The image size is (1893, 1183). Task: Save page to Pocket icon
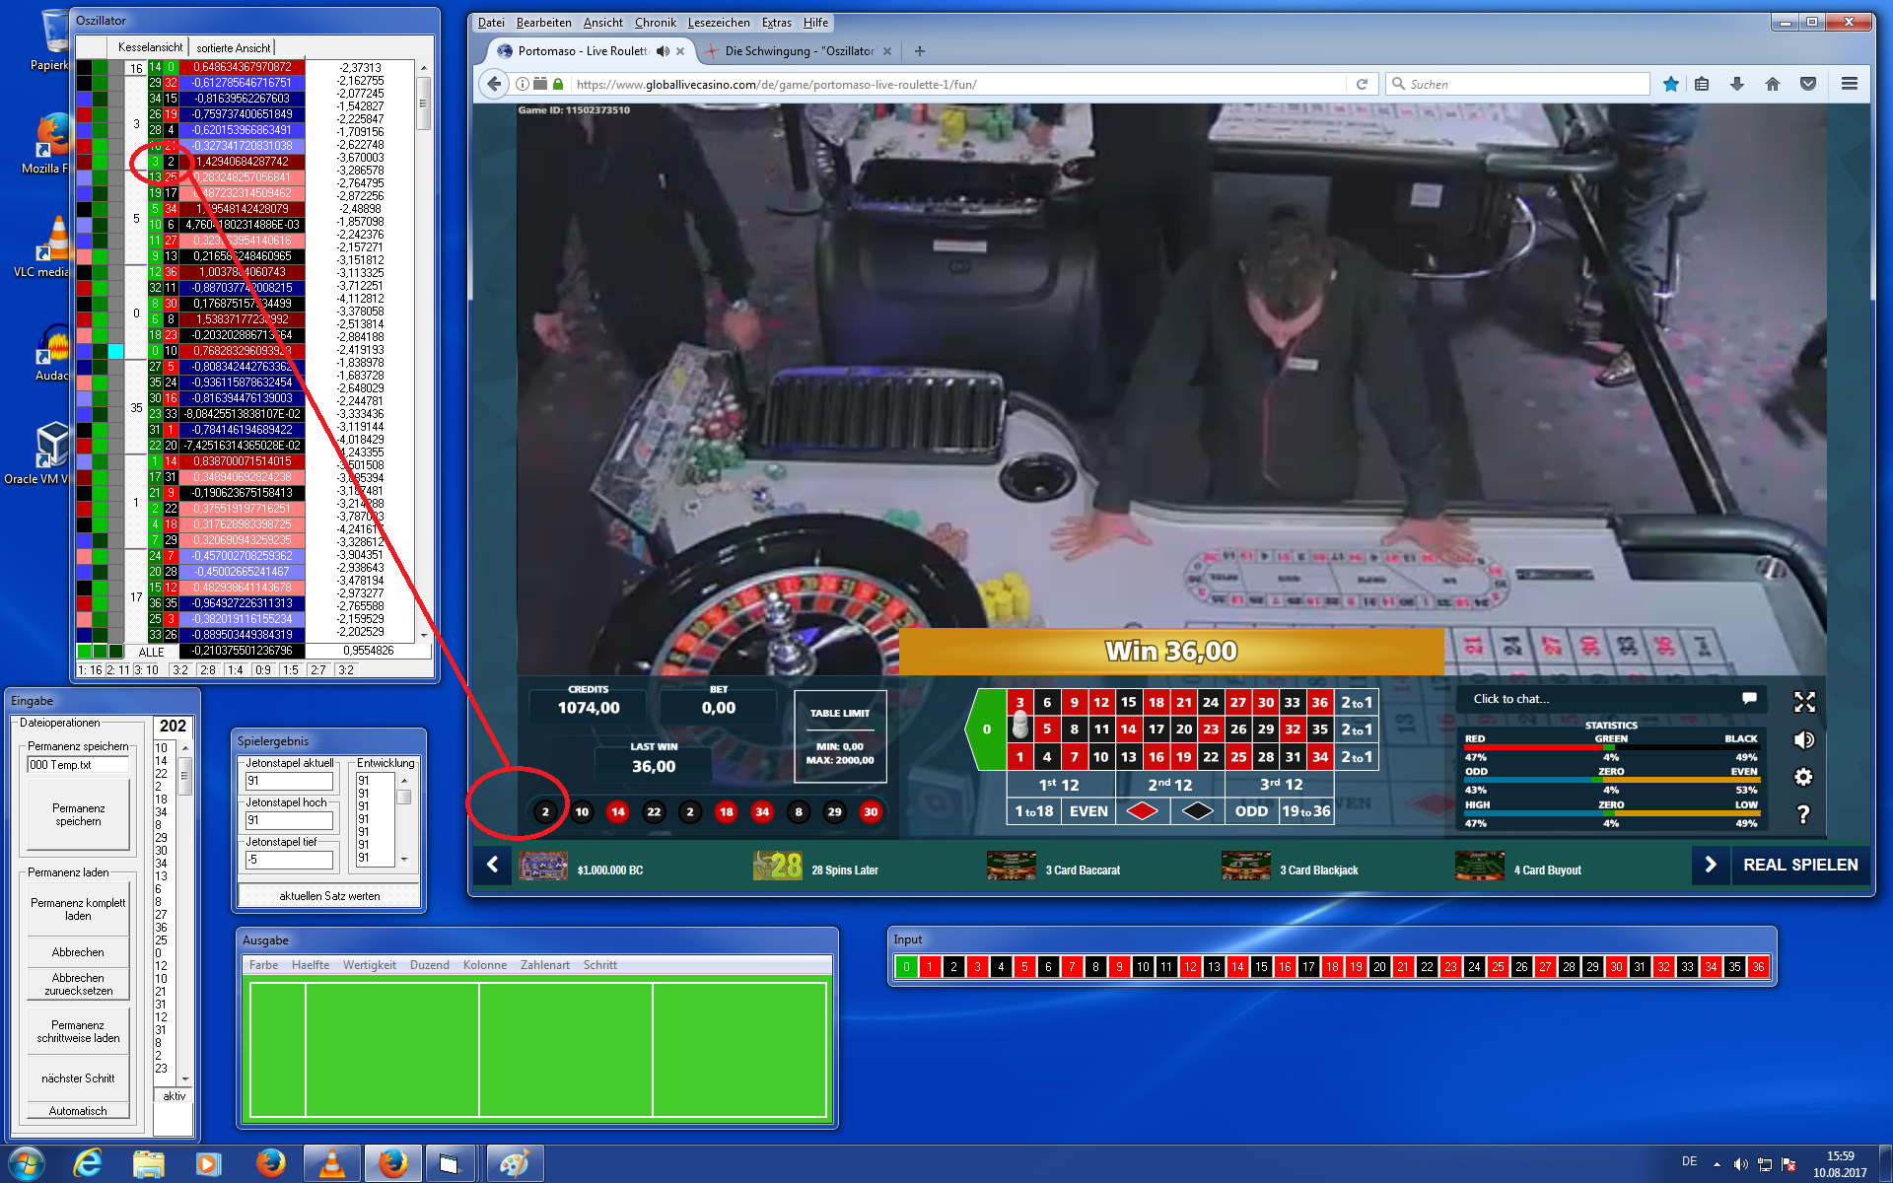pos(1808,84)
